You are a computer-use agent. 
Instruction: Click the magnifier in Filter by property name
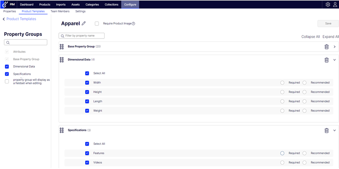tap(62, 36)
